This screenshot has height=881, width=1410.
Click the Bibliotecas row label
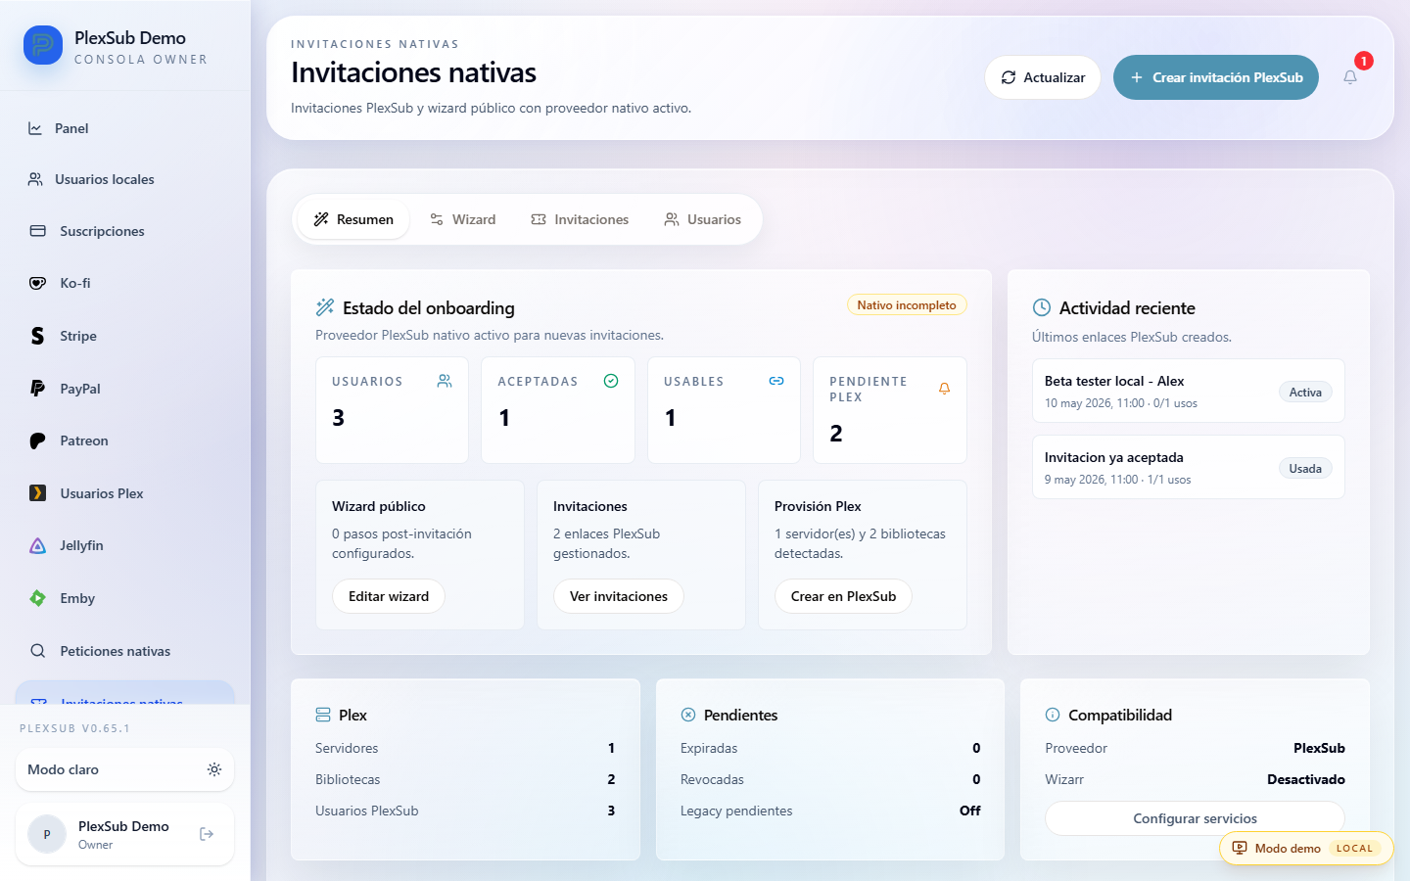pos(348,779)
